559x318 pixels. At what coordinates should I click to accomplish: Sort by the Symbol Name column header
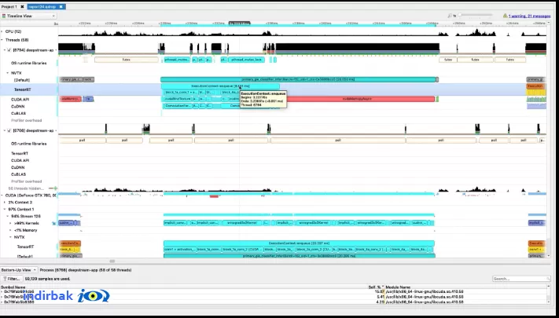tap(13, 287)
